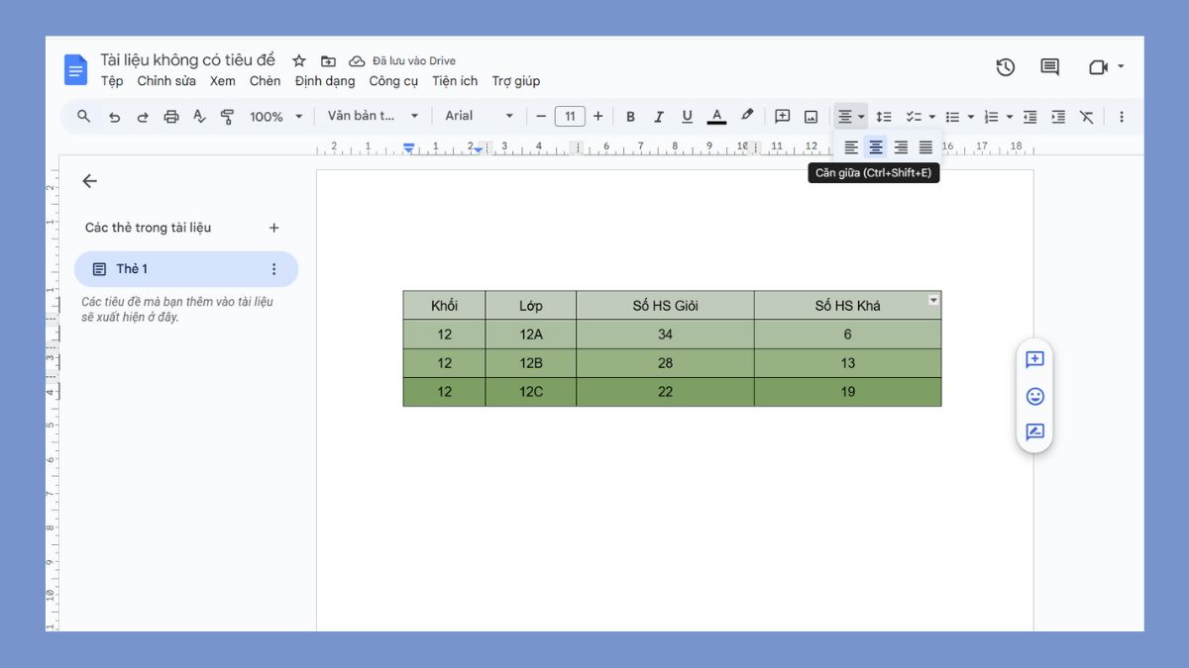Click the Insert image icon
Image resolution: width=1189 pixels, height=668 pixels.
811,117
